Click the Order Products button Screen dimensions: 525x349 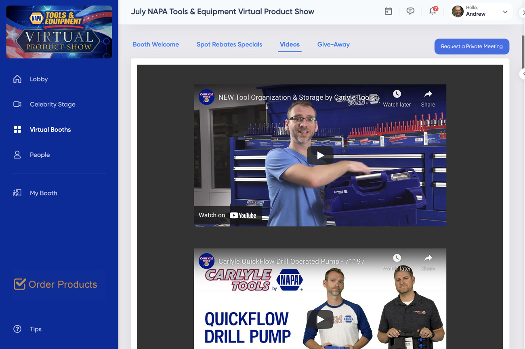(56, 284)
